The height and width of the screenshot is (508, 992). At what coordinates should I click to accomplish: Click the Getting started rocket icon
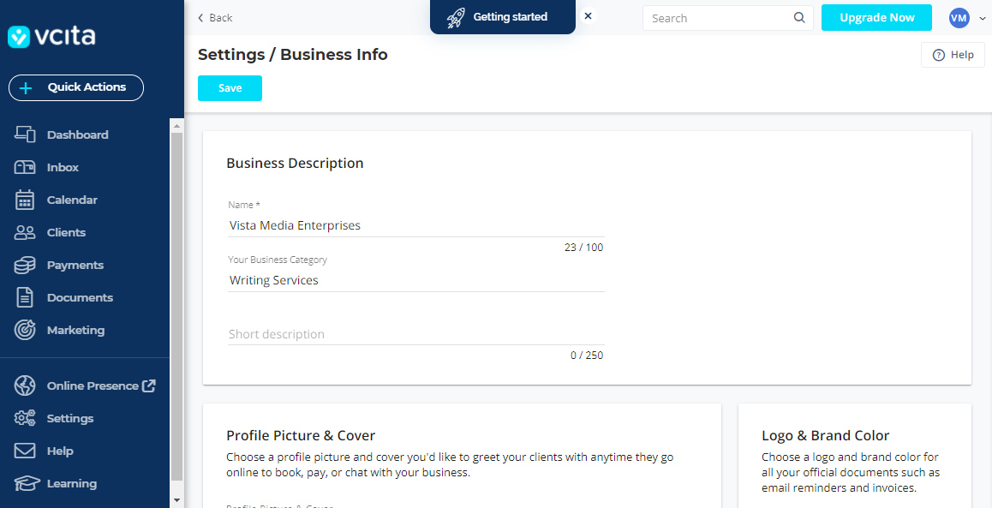[x=455, y=18]
